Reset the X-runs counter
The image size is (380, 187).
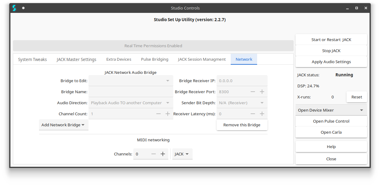pyautogui.click(x=357, y=97)
